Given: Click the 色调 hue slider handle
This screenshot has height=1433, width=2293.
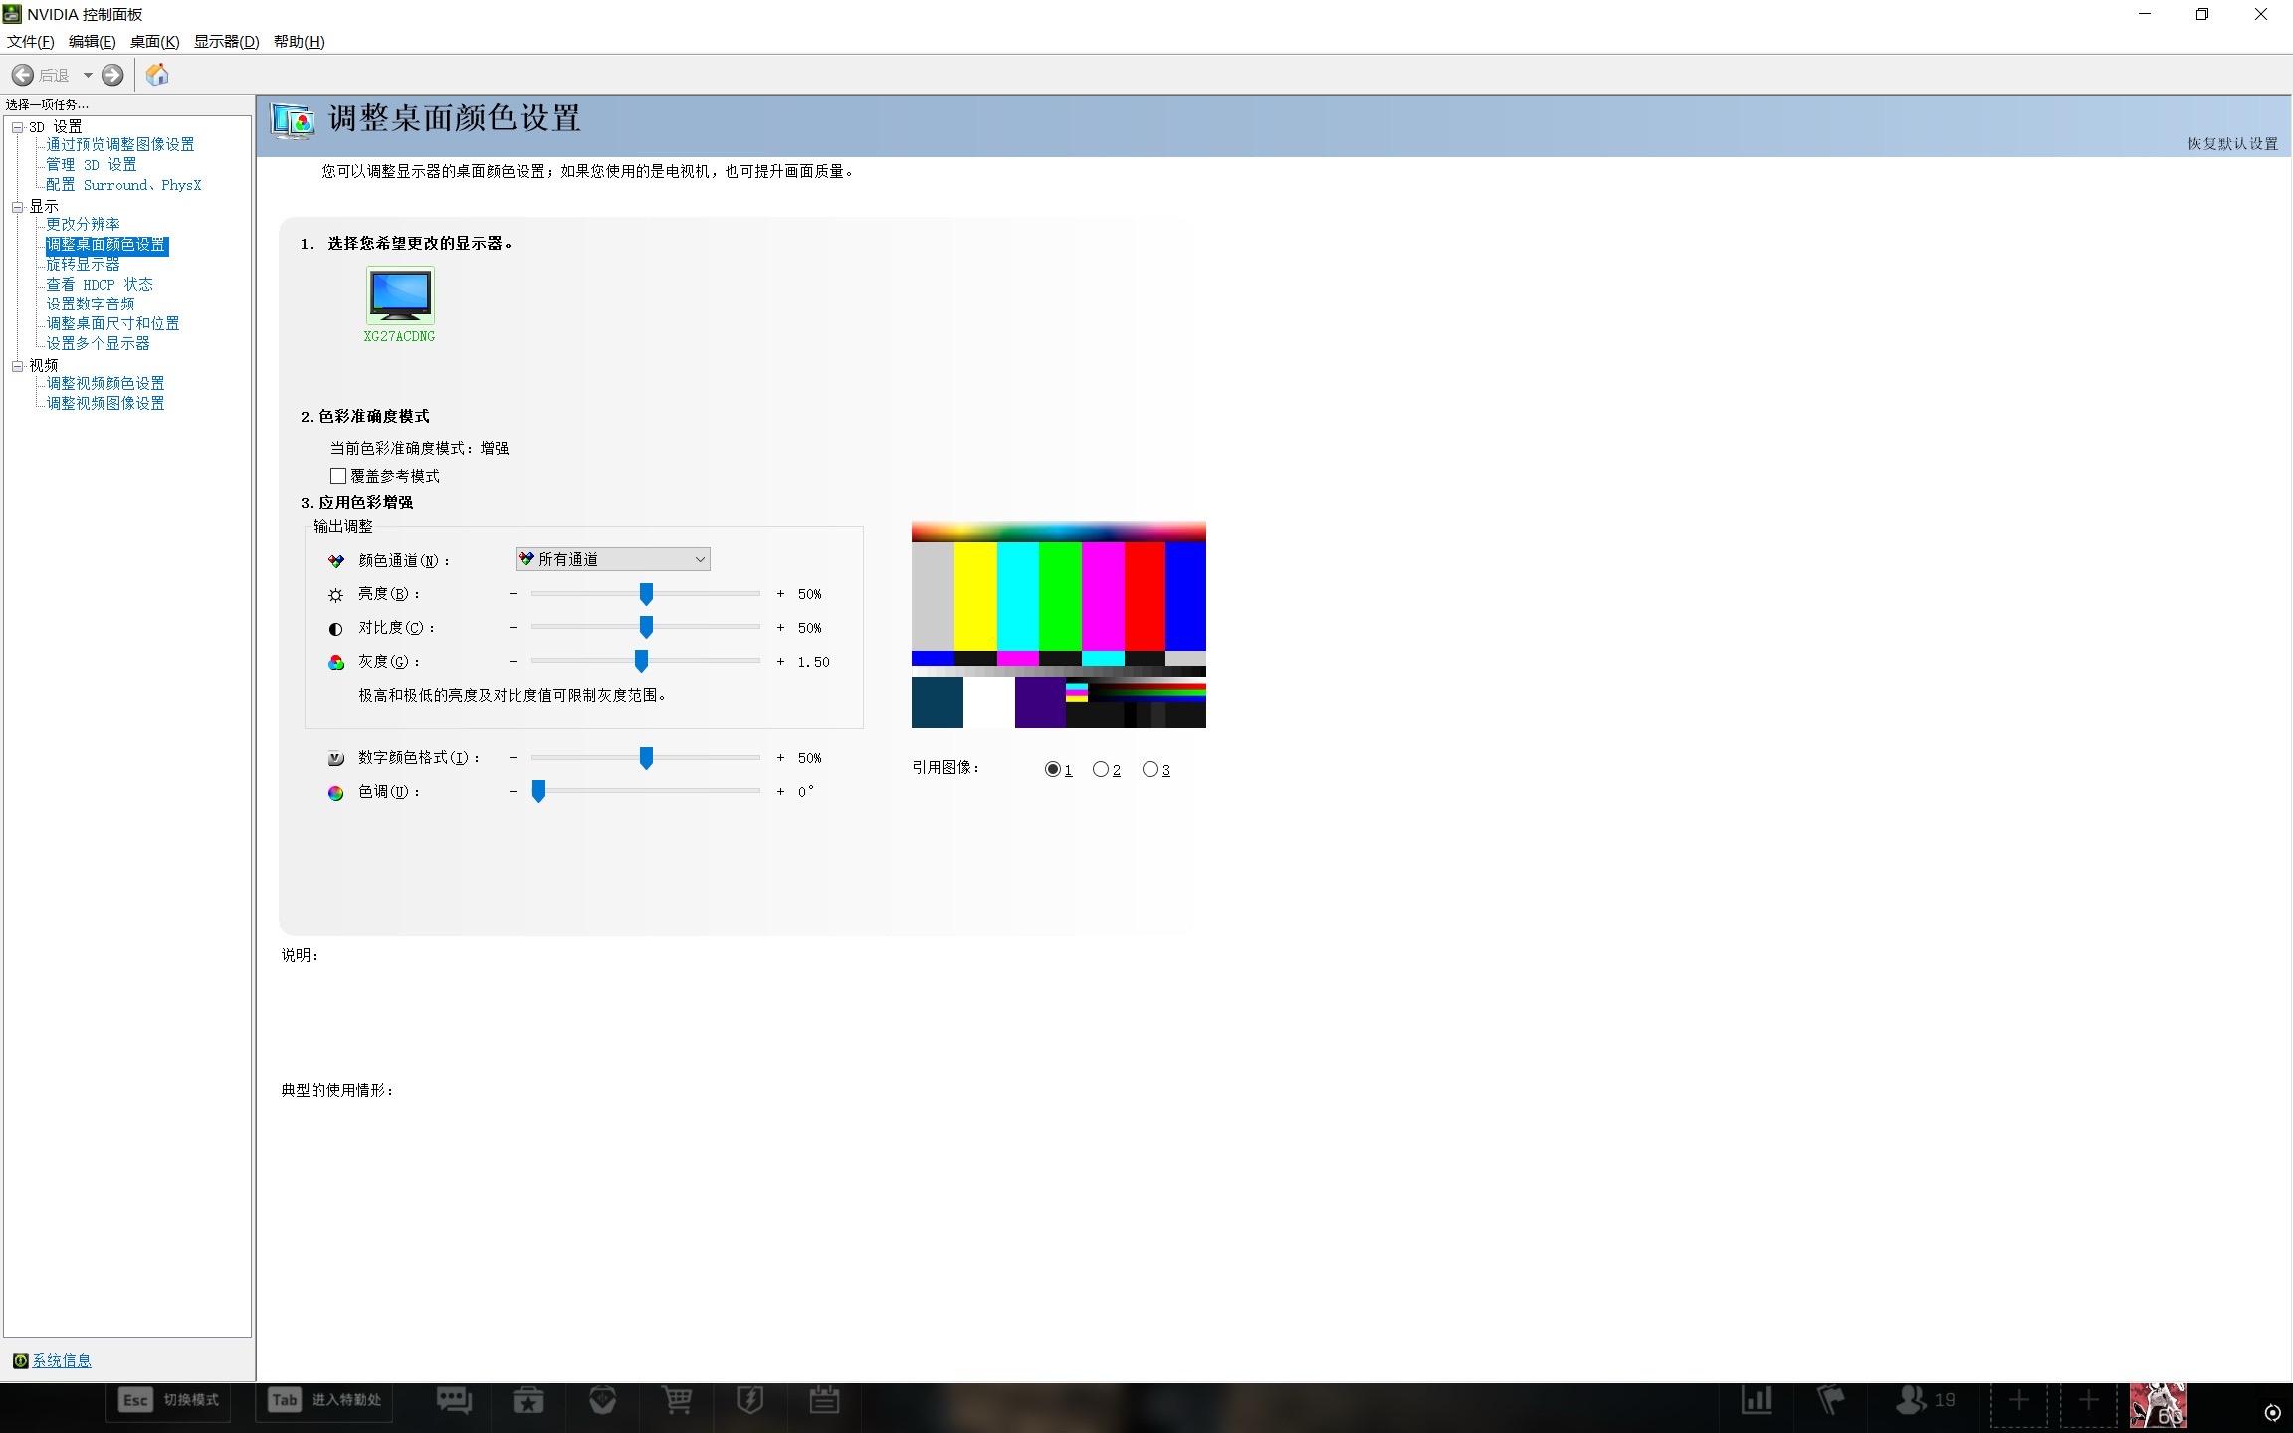Looking at the screenshot, I should coord(538,792).
